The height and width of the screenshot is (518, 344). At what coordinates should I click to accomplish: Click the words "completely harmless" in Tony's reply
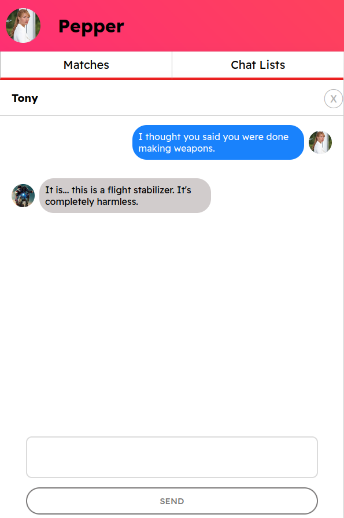click(x=91, y=201)
